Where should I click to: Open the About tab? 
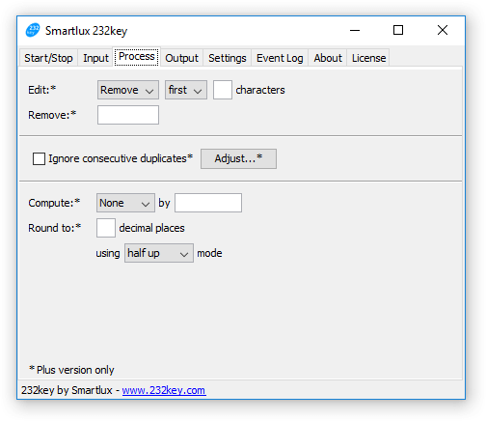click(x=328, y=58)
